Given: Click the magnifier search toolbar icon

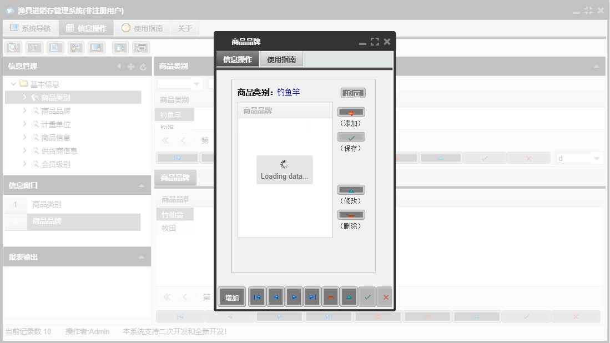Looking at the screenshot, I should pyautogui.click(x=13, y=48).
